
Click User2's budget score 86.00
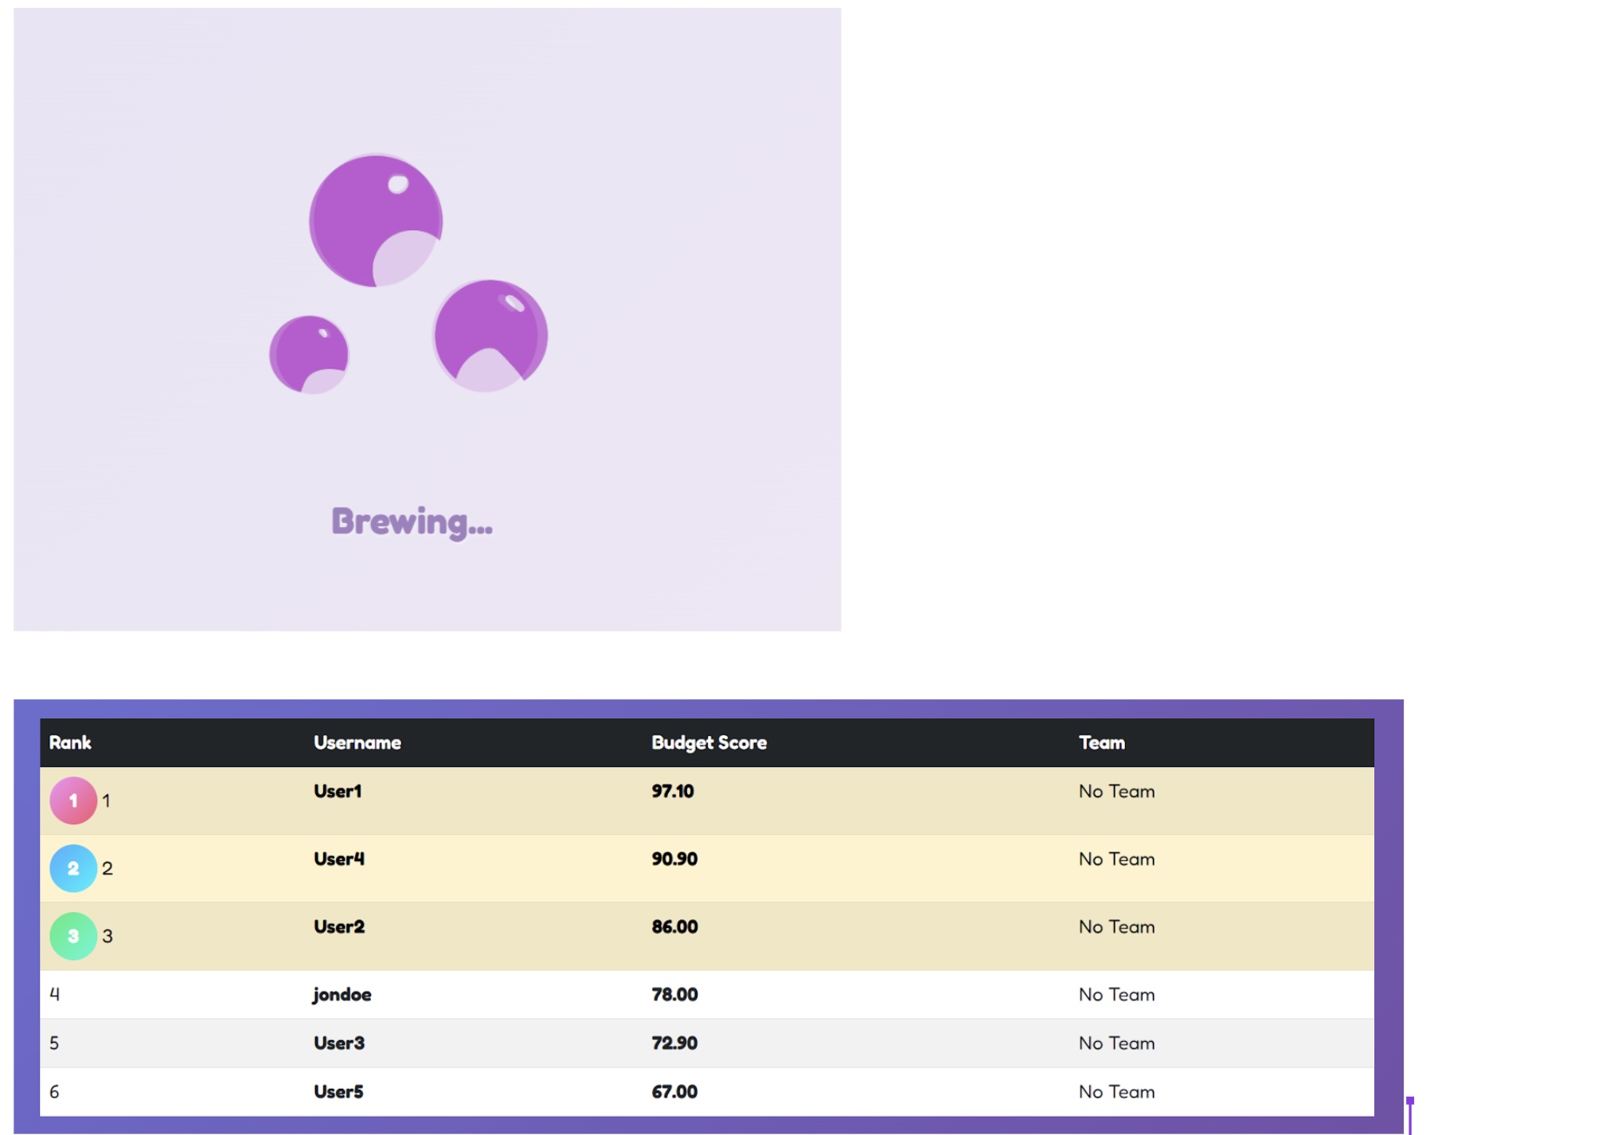tap(674, 926)
